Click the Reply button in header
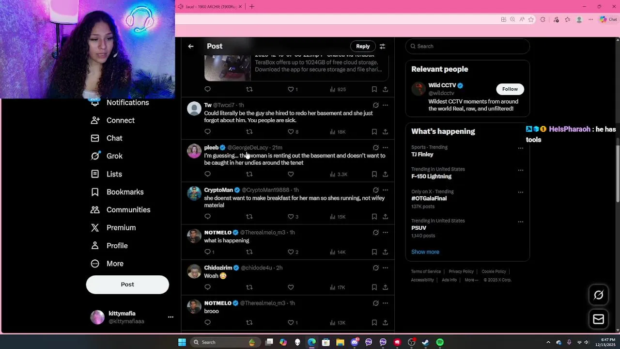This screenshot has width=620, height=349. click(x=363, y=47)
